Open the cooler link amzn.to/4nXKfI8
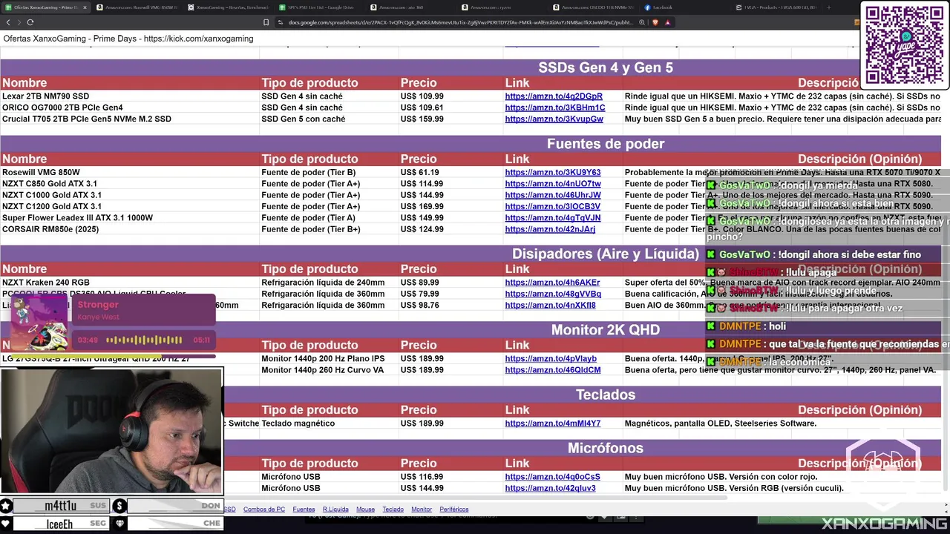 pos(550,305)
